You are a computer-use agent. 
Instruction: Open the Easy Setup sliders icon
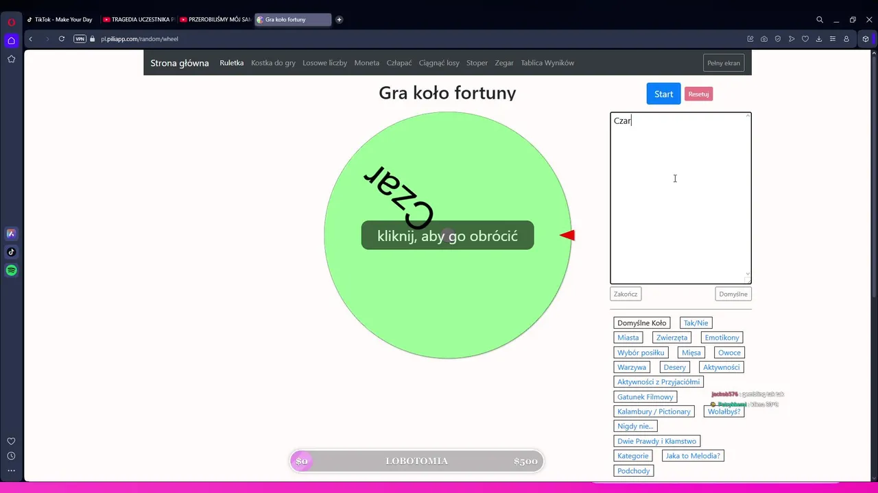point(833,39)
